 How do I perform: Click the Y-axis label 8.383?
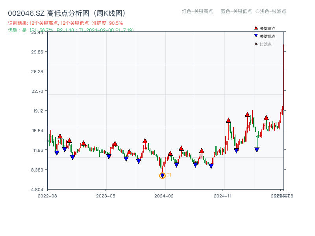pos(37,170)
